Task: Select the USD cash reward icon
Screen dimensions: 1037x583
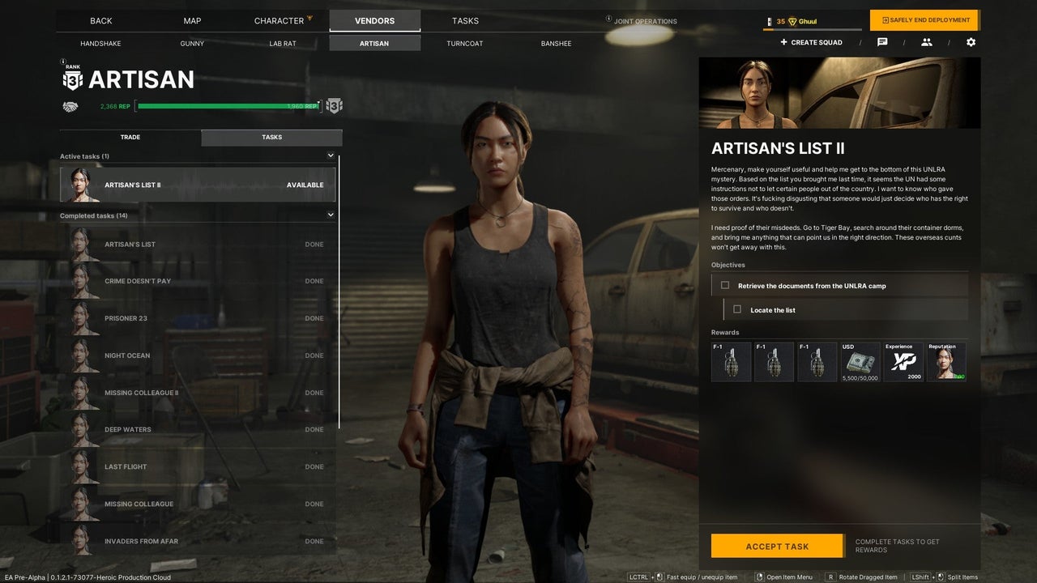Action: point(860,361)
